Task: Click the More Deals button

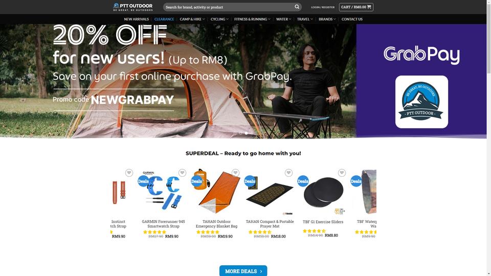Action: pos(243,271)
